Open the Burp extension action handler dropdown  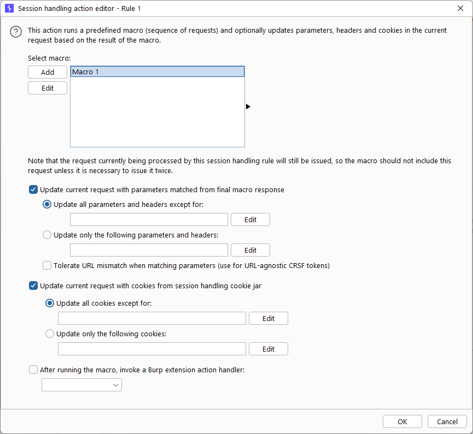click(x=81, y=385)
